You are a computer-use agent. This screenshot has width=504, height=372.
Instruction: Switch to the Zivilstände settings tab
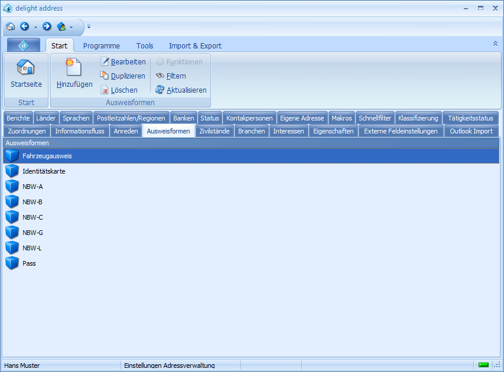(214, 131)
